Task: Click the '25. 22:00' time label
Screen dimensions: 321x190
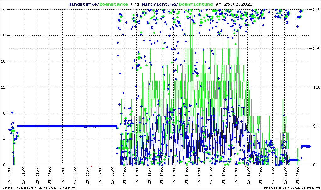Action: (x=285, y=175)
